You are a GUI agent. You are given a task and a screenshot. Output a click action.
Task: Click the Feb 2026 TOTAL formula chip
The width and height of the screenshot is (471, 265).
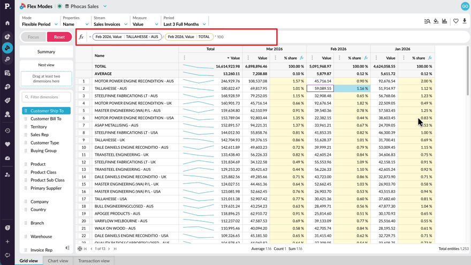coord(189,36)
